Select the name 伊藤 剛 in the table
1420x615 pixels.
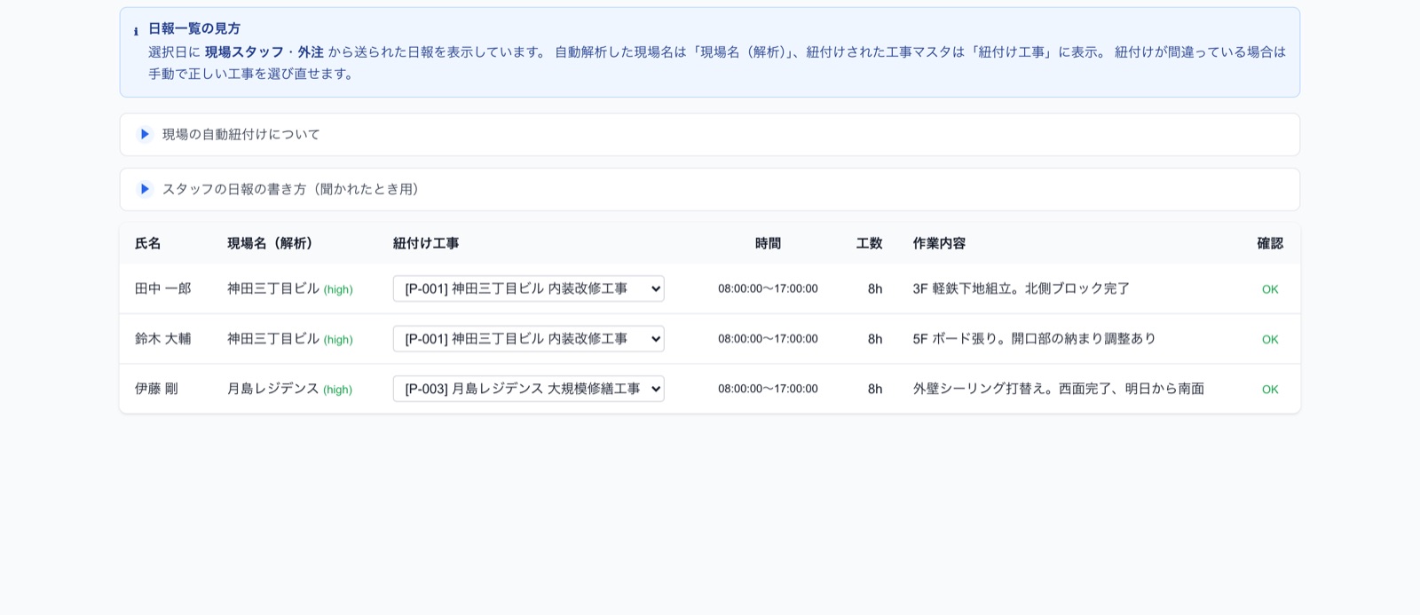[x=156, y=389]
